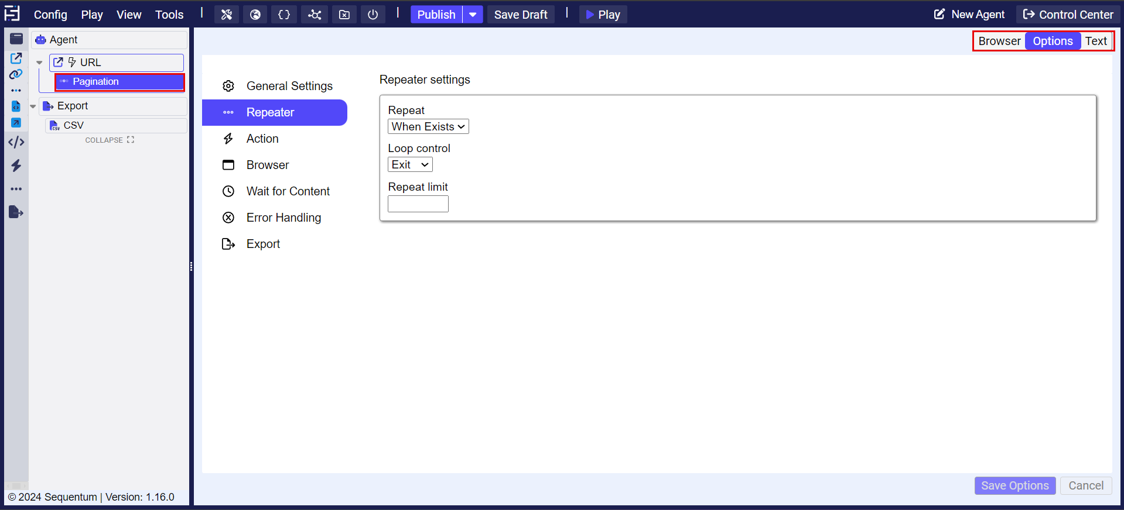Click the wrench and screwdriver toolbar icon
The width and height of the screenshot is (1124, 510).
pos(227,15)
